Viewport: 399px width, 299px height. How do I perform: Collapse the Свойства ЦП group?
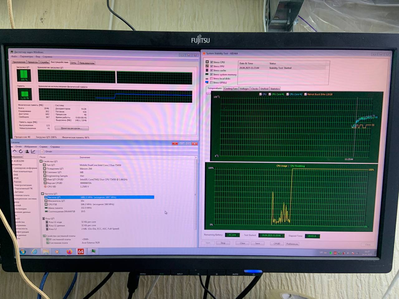41,161
